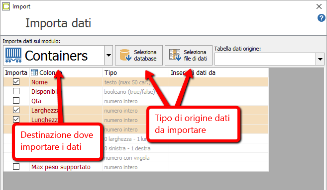Click the Inserisci dati da column header
This screenshot has width=327, height=190.
[x=218, y=73]
